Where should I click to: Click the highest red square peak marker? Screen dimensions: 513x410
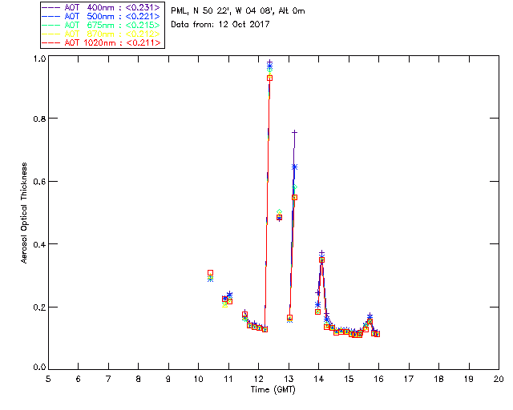269,78
